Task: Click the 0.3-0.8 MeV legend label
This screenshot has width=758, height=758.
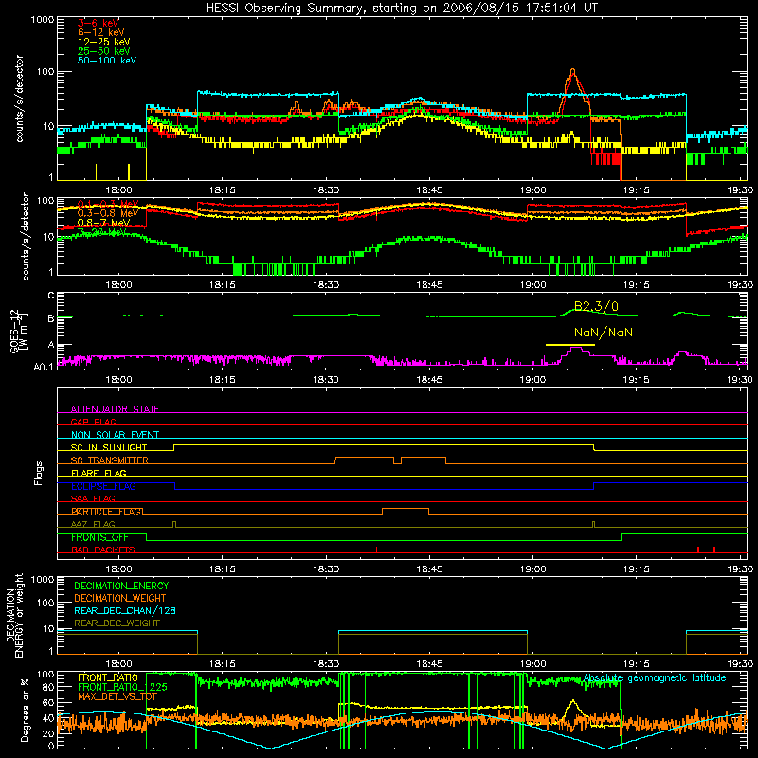Action: coord(108,213)
